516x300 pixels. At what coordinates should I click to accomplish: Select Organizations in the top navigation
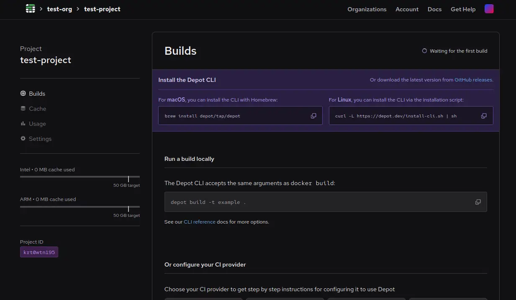tap(367, 9)
